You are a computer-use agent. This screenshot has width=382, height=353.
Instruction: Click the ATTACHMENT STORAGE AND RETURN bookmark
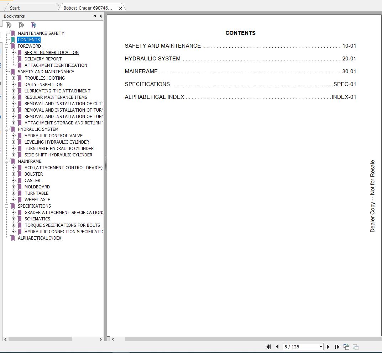64,123
